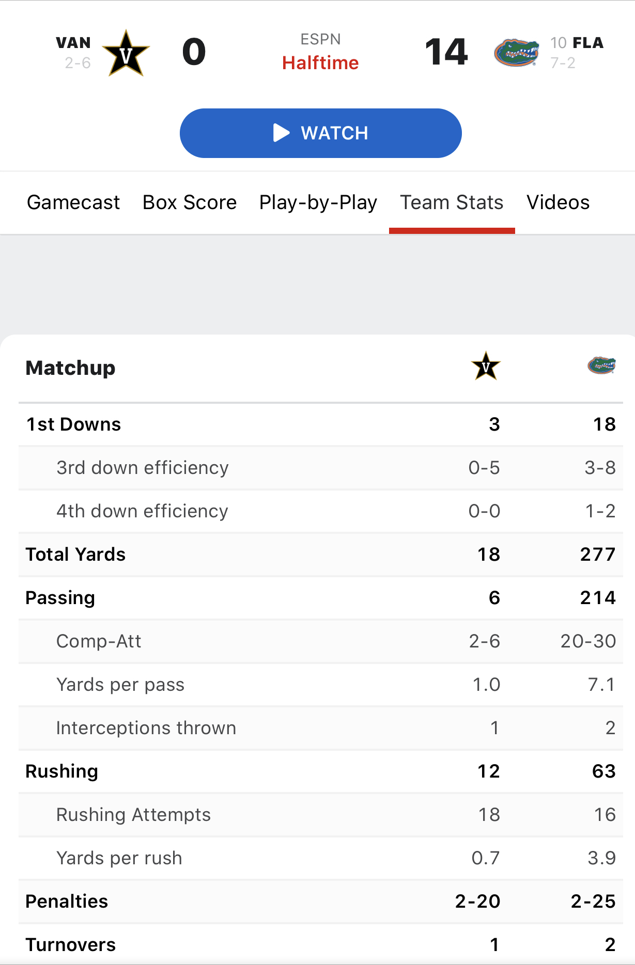Click the play icon on WATCH button
The image size is (635, 965).
281,133
